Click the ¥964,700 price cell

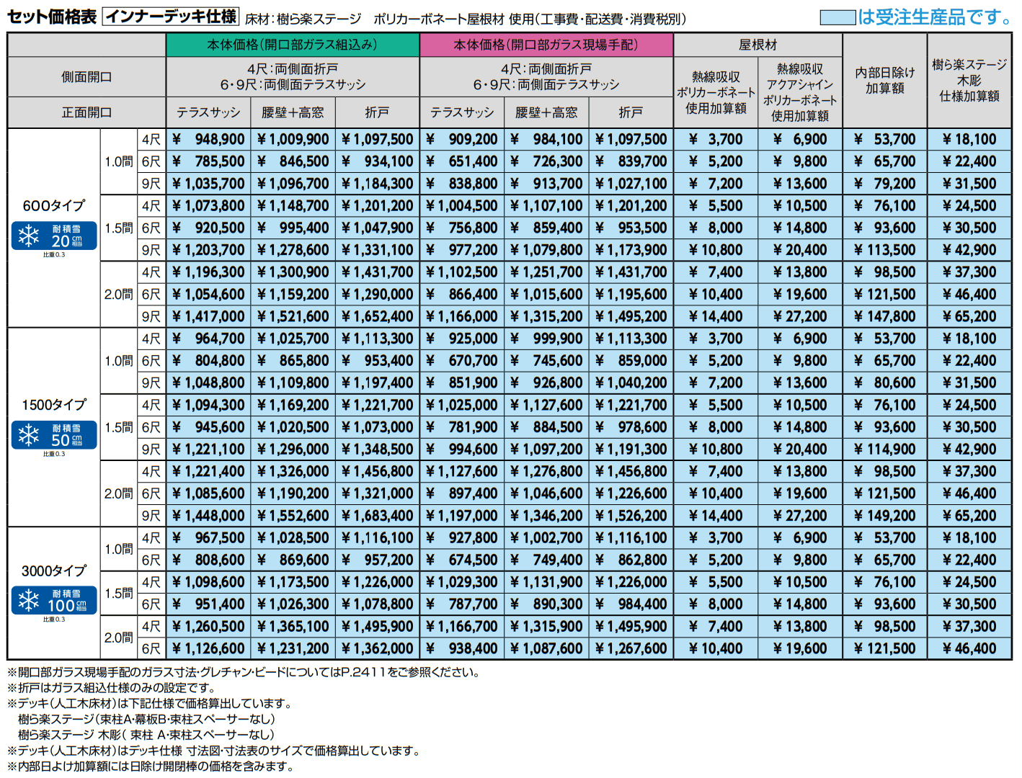pyautogui.click(x=208, y=339)
